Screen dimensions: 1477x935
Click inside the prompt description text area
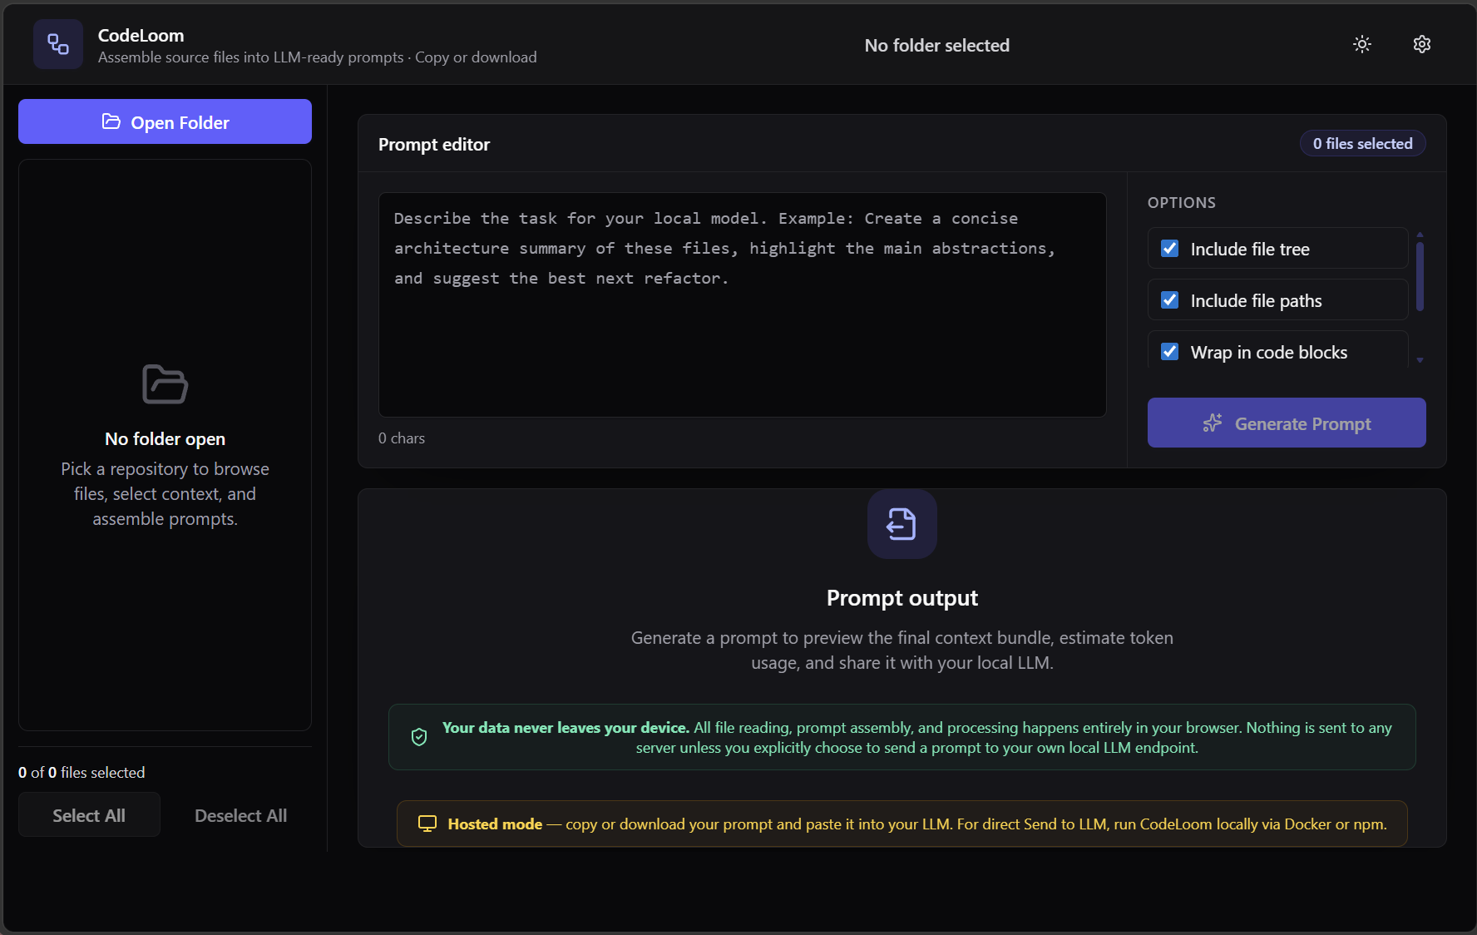(742, 305)
